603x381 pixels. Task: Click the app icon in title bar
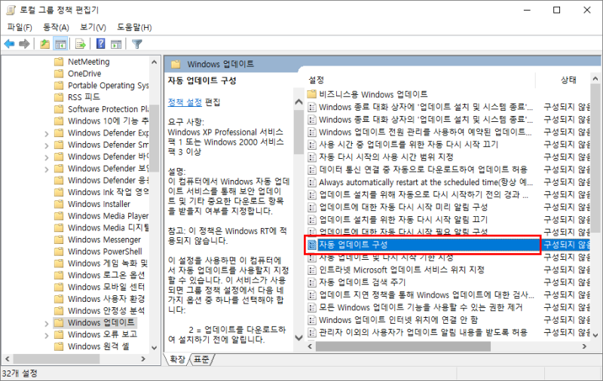(11, 10)
